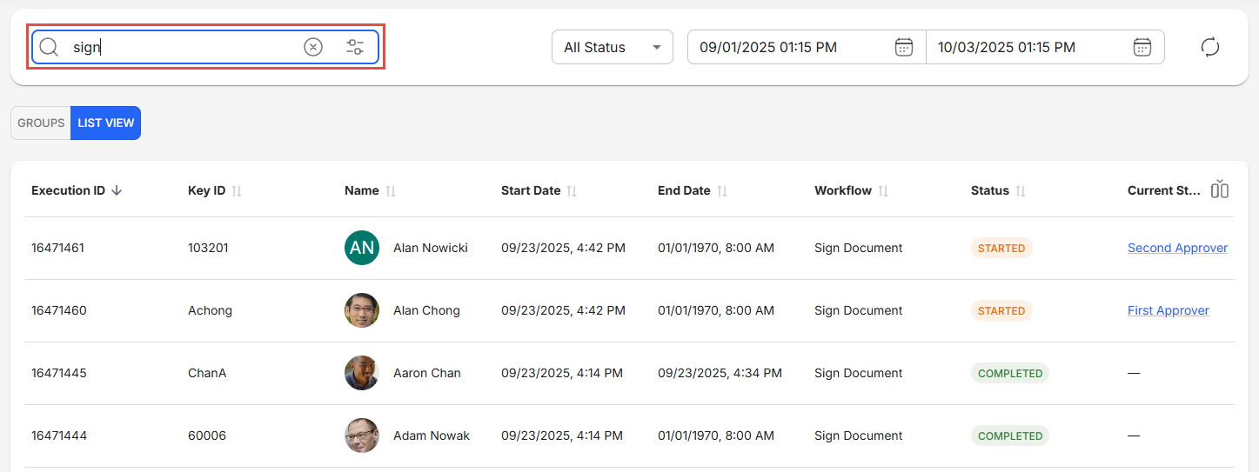The width and height of the screenshot is (1259, 472).
Task: Sort by the Workflow column header
Action: [x=883, y=190]
